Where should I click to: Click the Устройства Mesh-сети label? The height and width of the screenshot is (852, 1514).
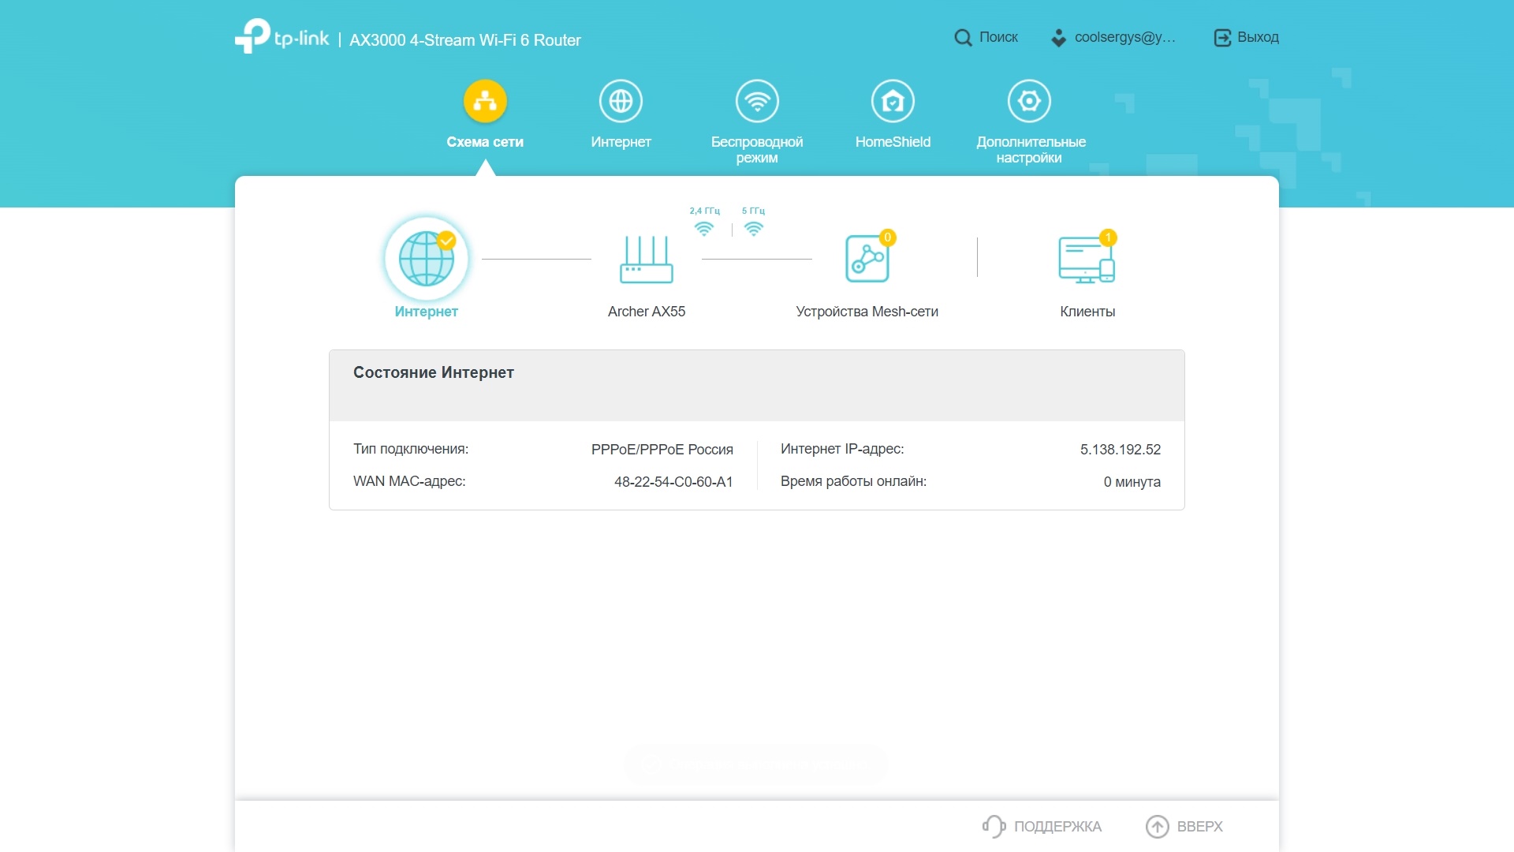[867, 312]
